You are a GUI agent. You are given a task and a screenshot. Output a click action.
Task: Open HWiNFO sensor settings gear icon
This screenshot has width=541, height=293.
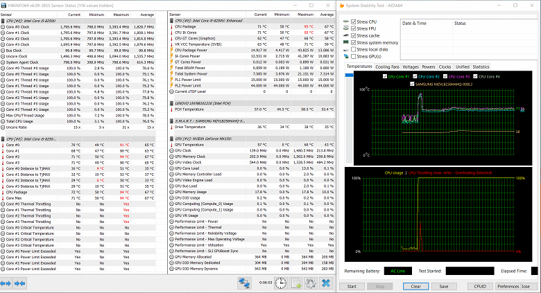pos(311,283)
